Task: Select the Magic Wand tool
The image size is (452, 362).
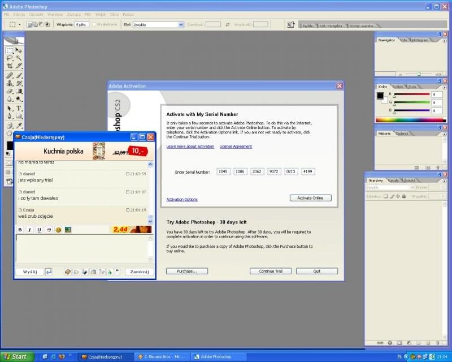Action: point(19,58)
